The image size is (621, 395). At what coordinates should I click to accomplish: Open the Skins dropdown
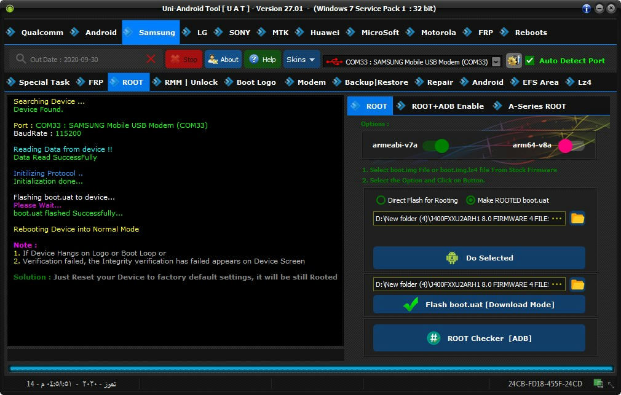pos(301,60)
